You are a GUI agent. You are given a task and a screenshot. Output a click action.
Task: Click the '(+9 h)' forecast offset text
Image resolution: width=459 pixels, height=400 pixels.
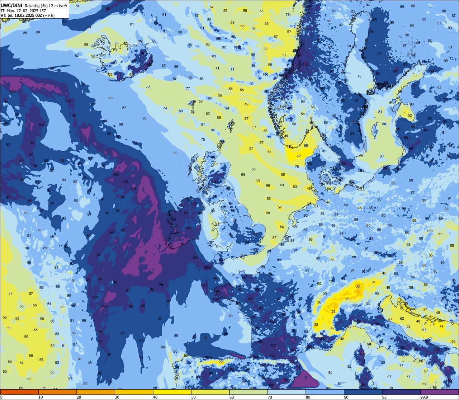(x=49, y=15)
